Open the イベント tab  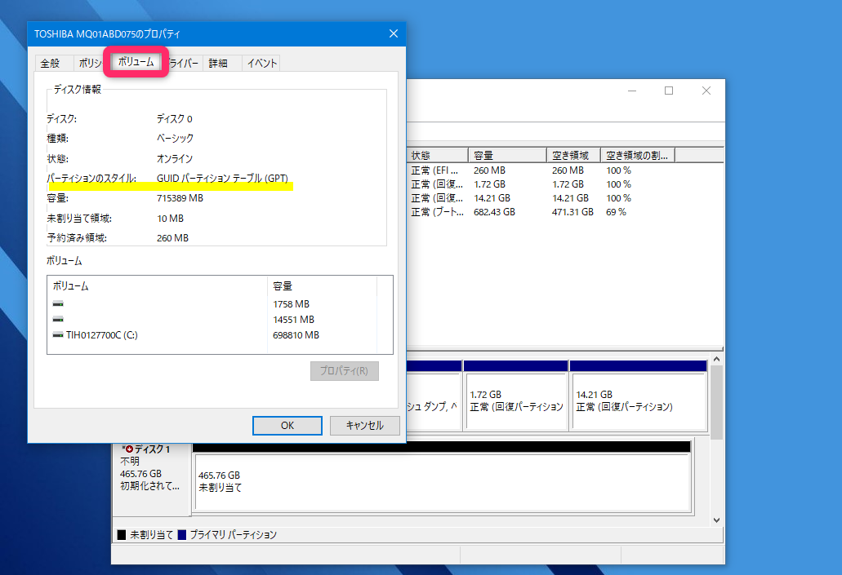[x=261, y=64]
